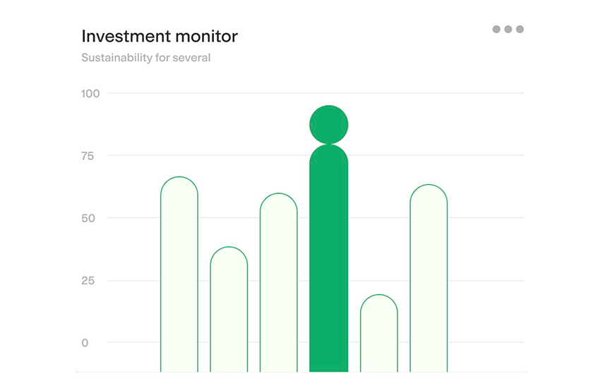Click the first gray dot in menu

coord(496,29)
